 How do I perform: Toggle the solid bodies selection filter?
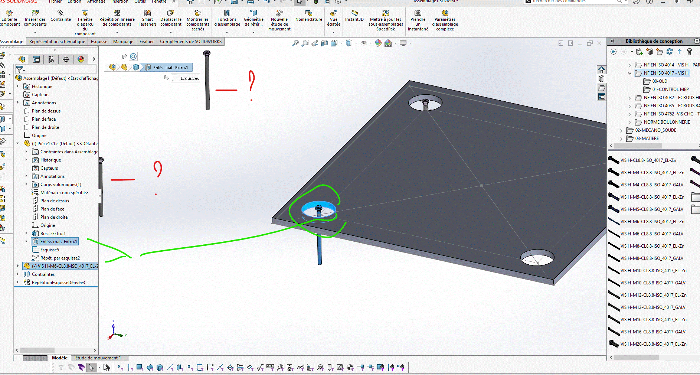pyautogui.click(x=160, y=368)
